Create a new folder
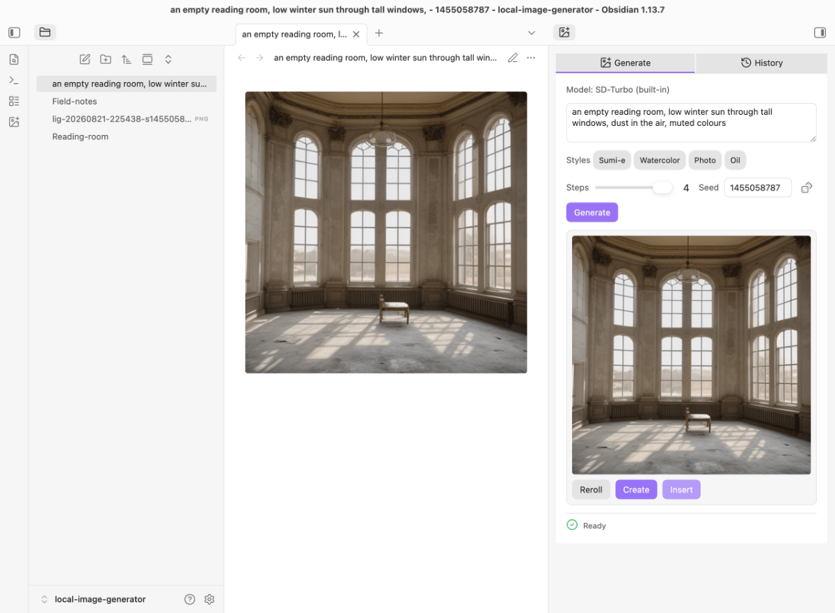 point(106,59)
